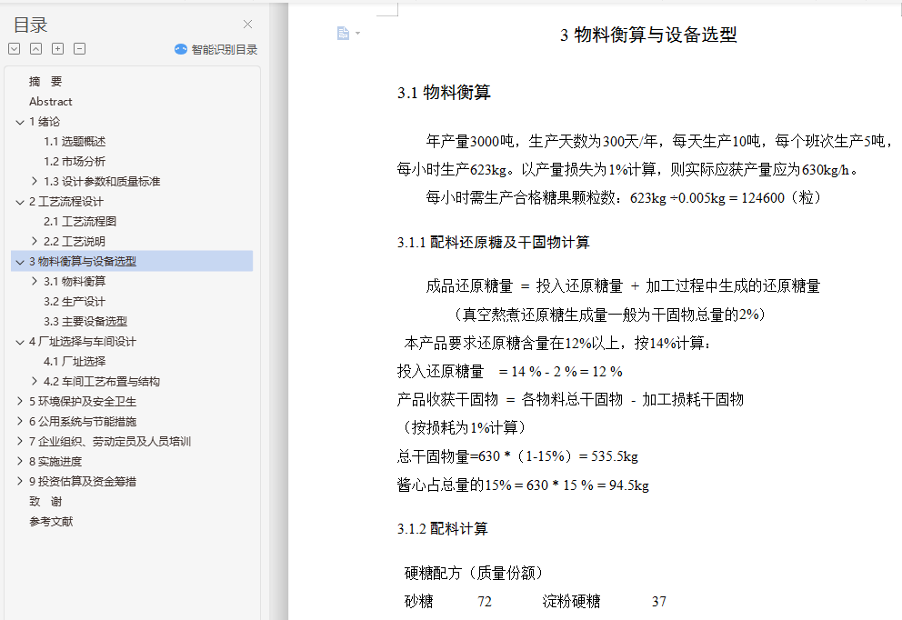Expand the 3.1 物料衡算 node
902x620 pixels.
coord(35,281)
